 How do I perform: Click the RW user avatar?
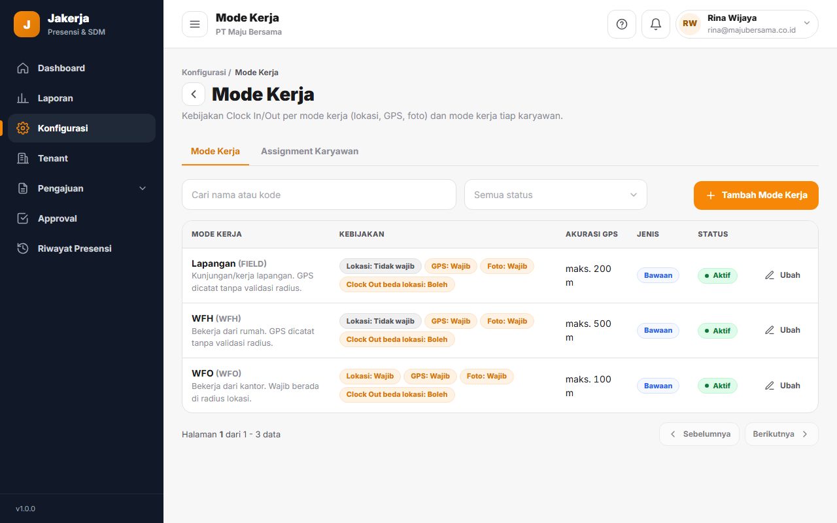[x=690, y=24]
